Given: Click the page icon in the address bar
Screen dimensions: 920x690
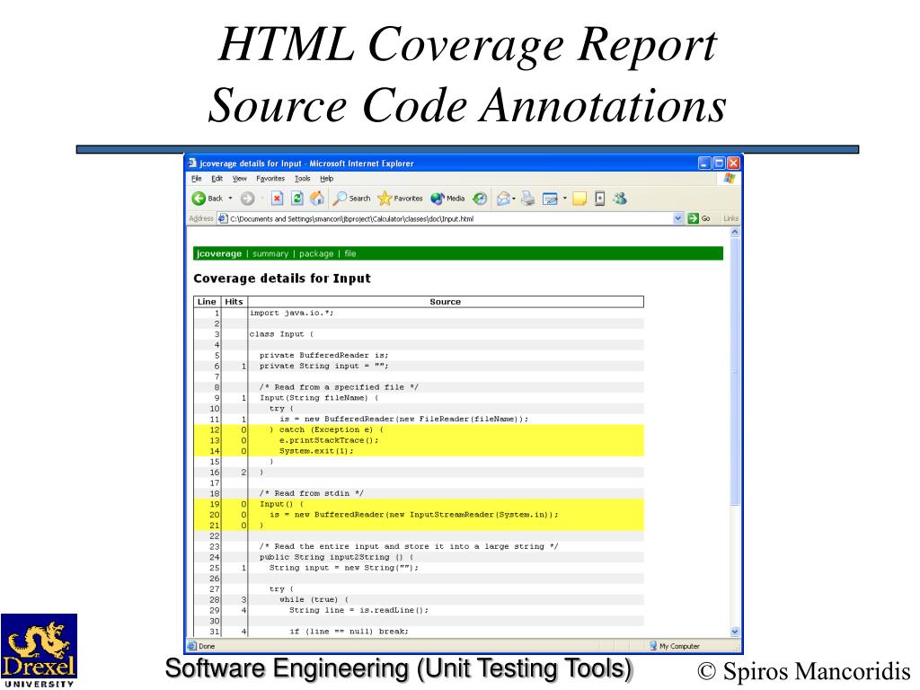Looking at the screenshot, I should point(223,218).
